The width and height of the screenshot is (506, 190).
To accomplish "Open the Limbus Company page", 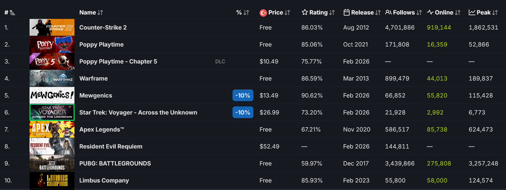I will tap(104, 181).
